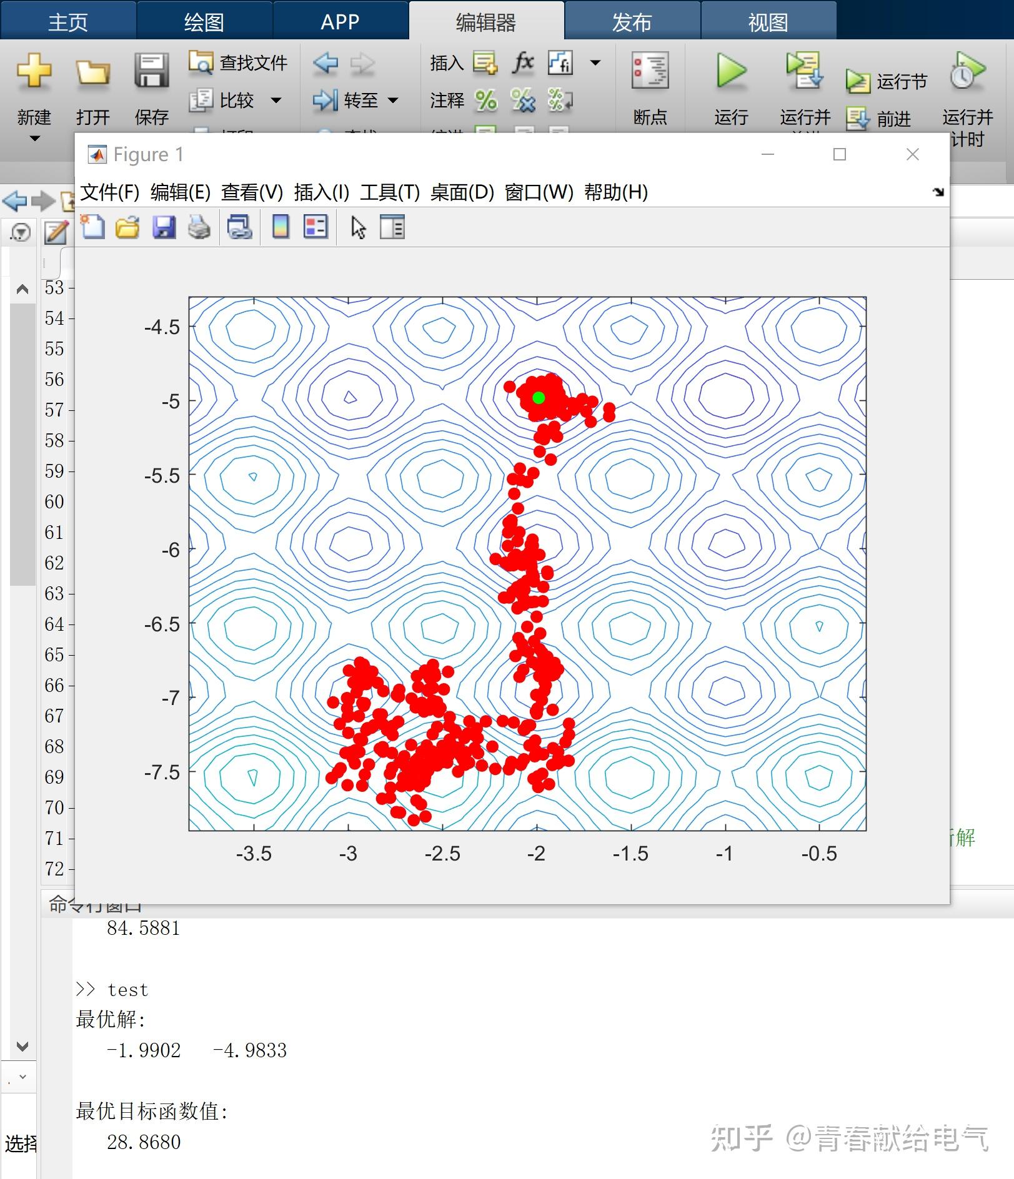Open the Tools 工具(T) menu
The image size is (1014, 1179).
point(390,192)
